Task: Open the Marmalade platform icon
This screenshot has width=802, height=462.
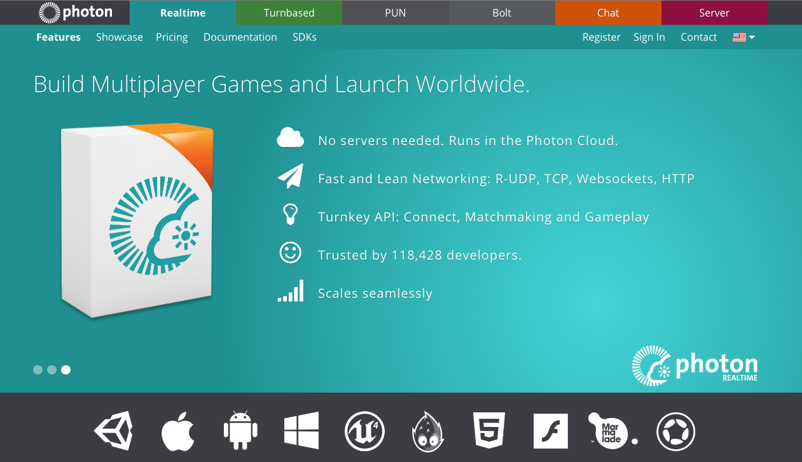Action: 613,430
